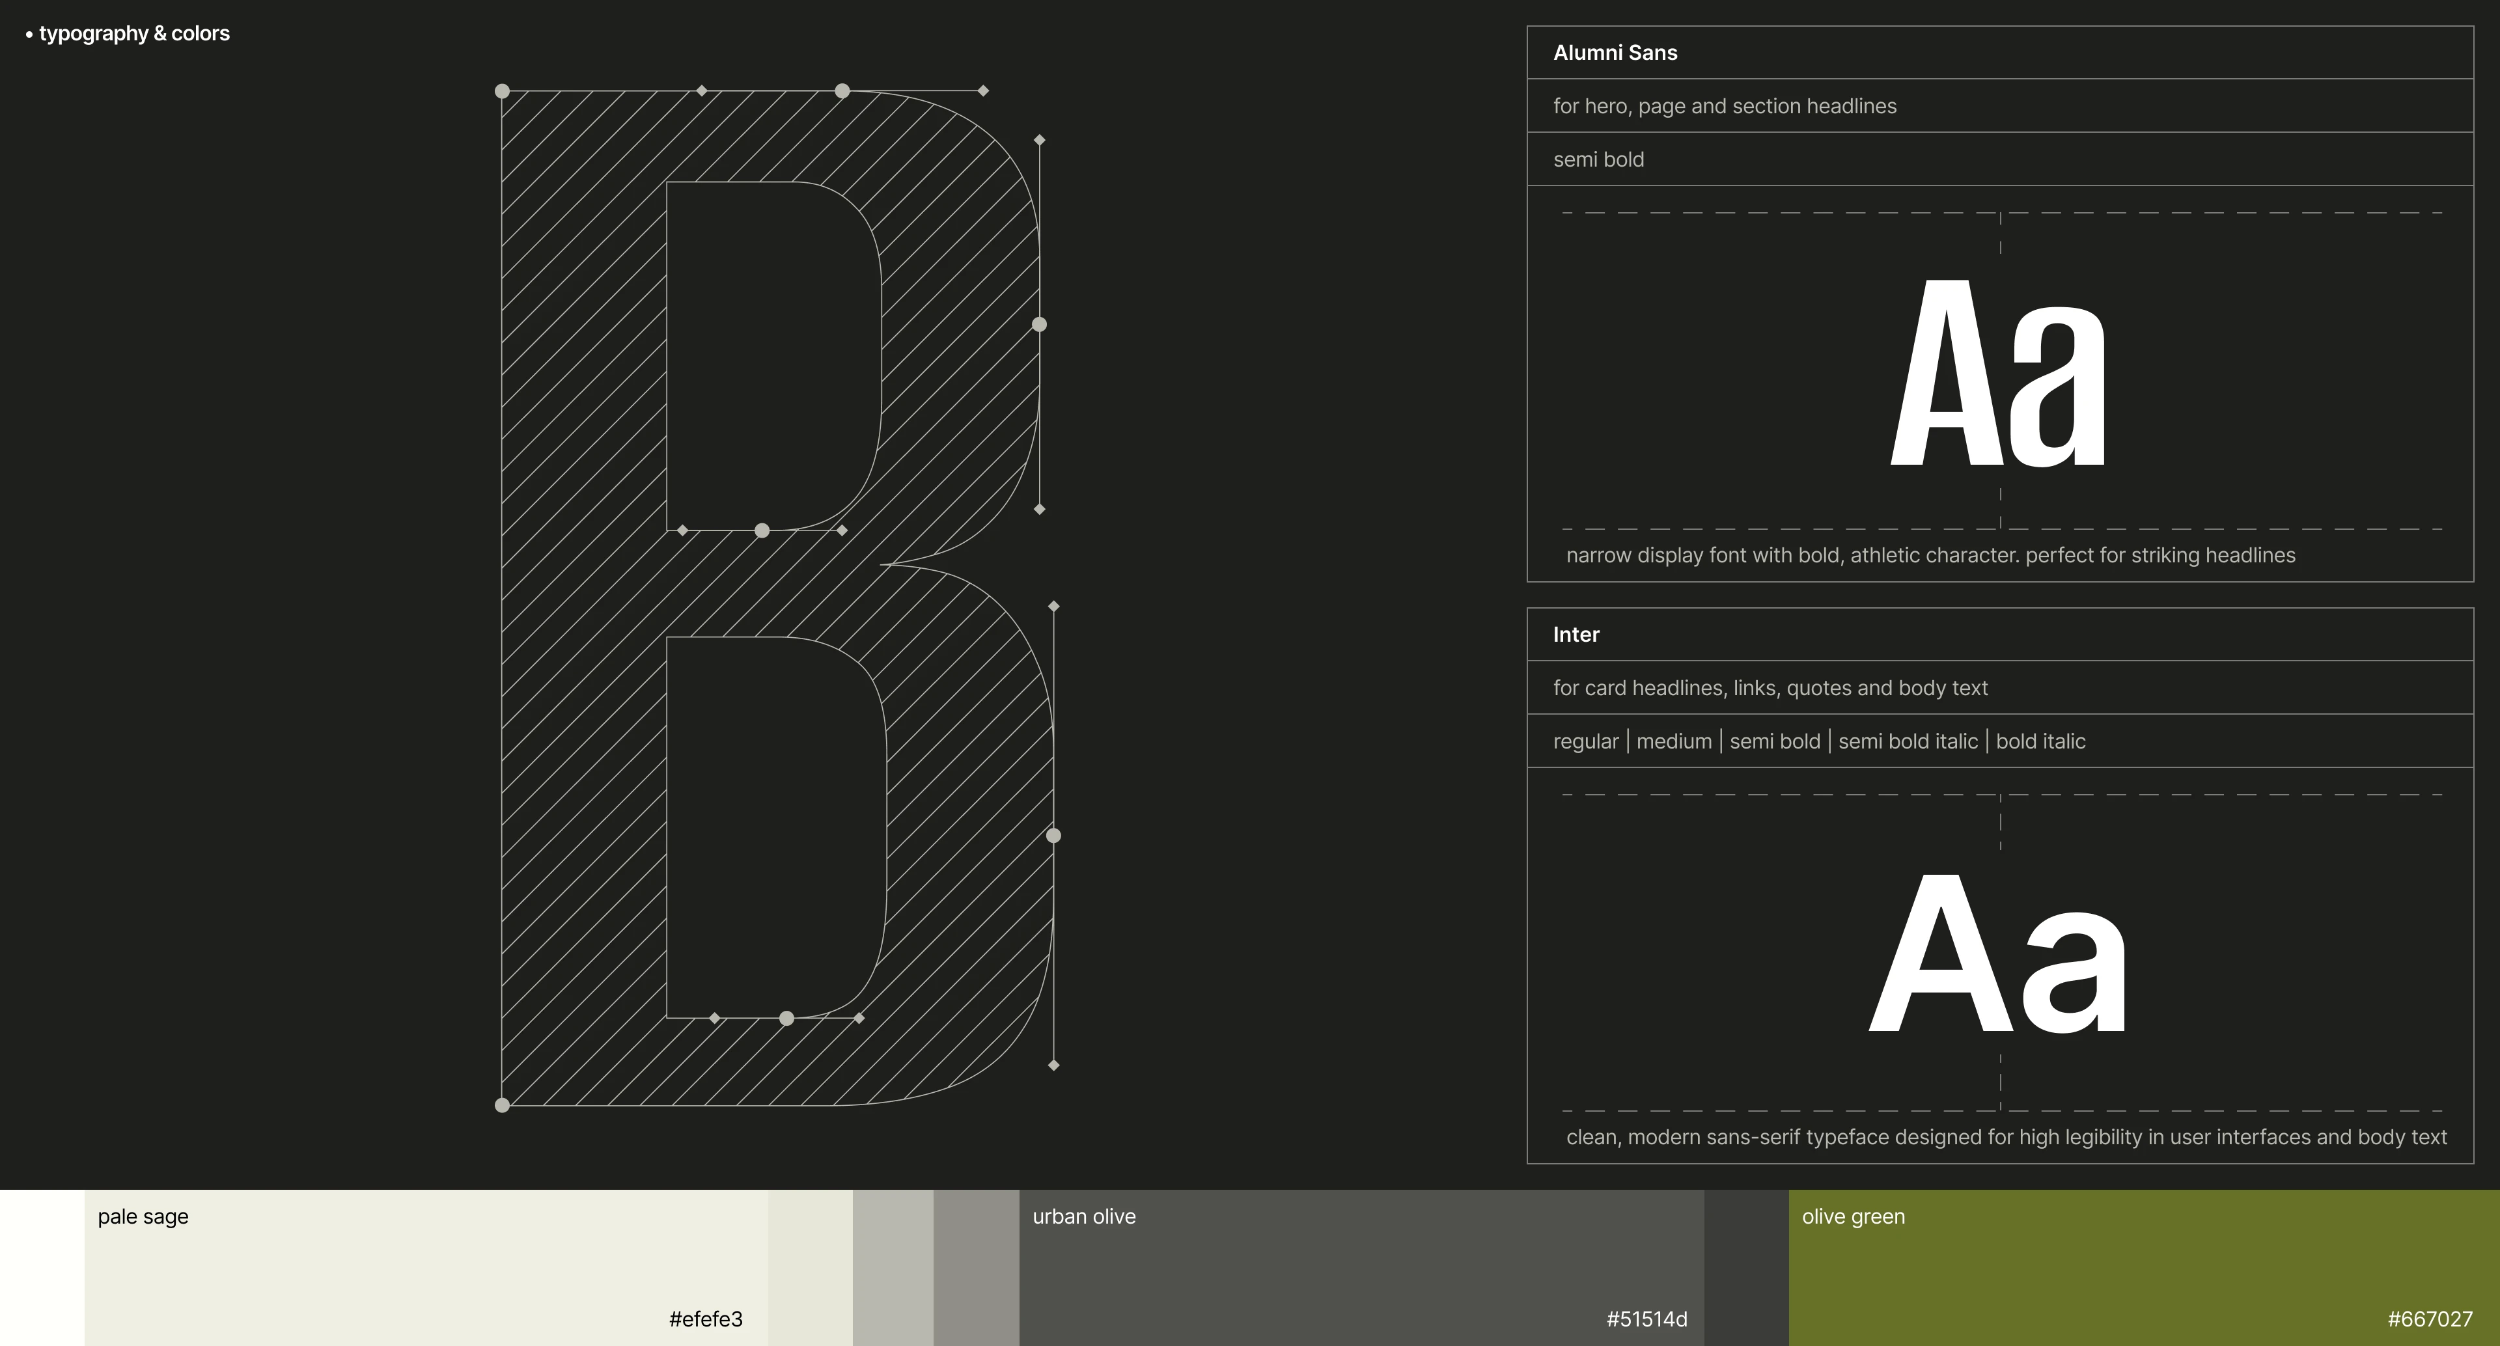Click the anchor point under B's upper counter

(x=762, y=530)
